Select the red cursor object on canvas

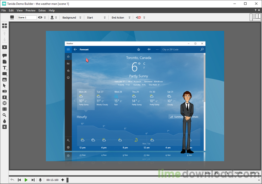click(x=87, y=60)
